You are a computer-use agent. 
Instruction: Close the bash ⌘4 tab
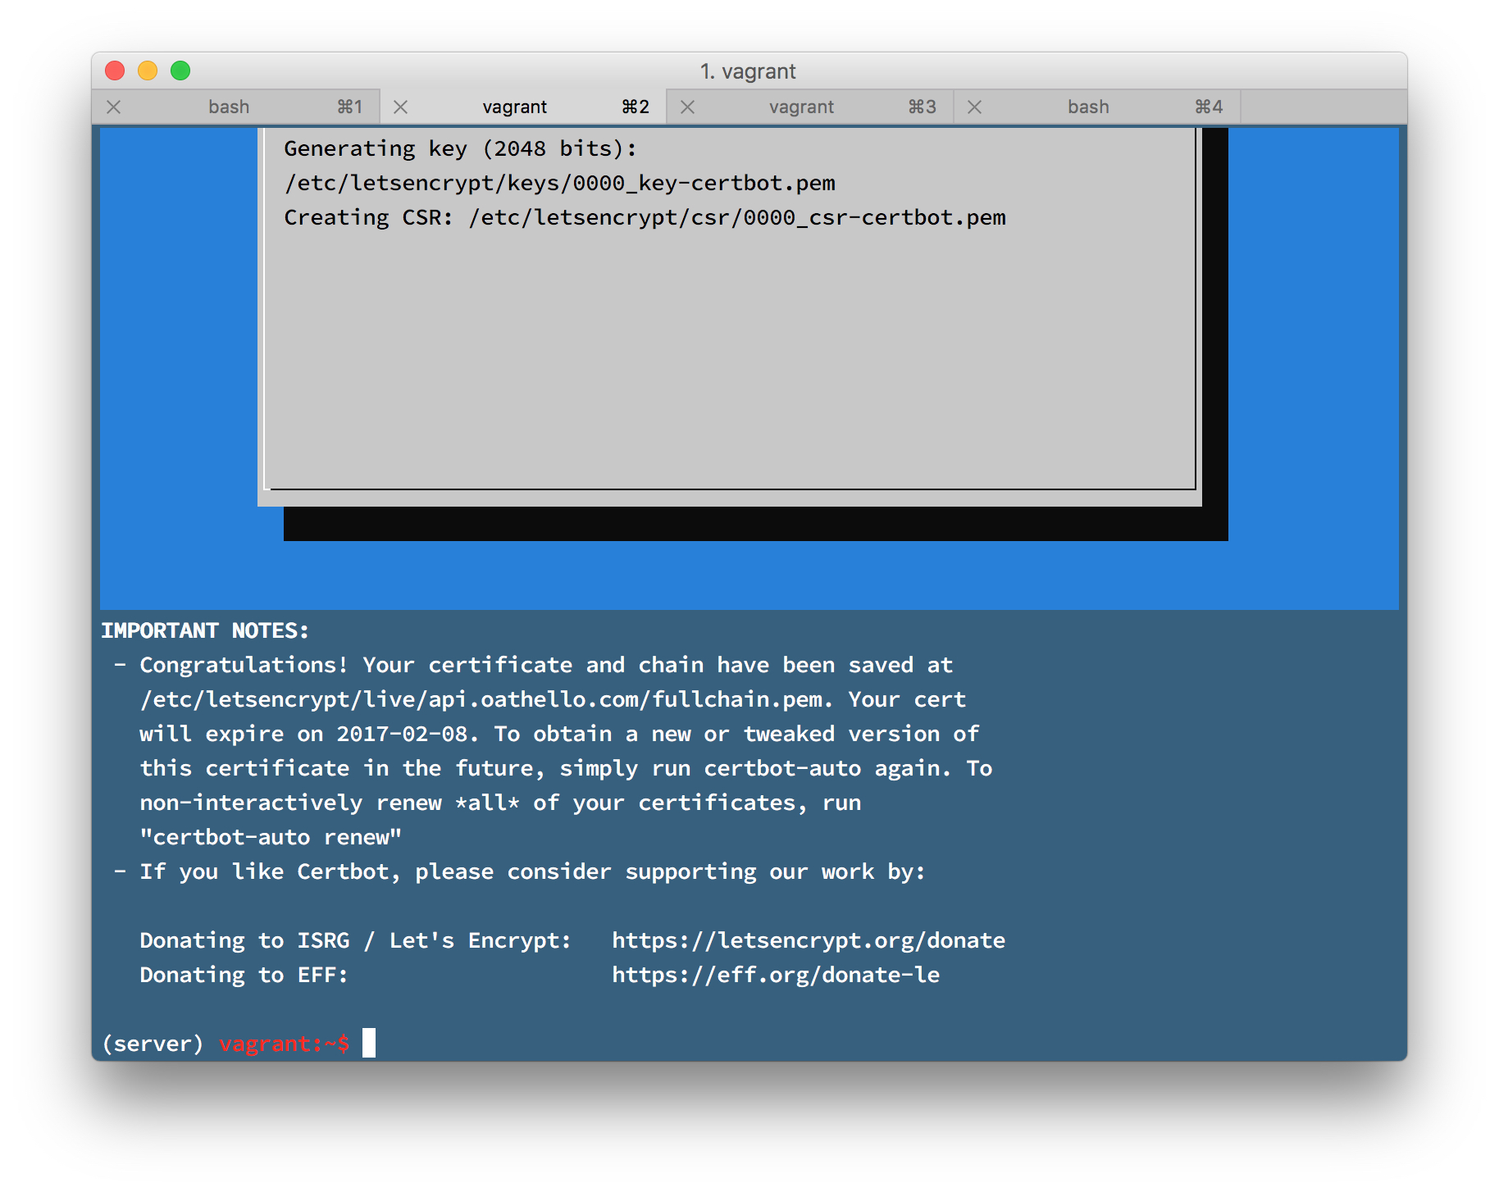tap(974, 107)
